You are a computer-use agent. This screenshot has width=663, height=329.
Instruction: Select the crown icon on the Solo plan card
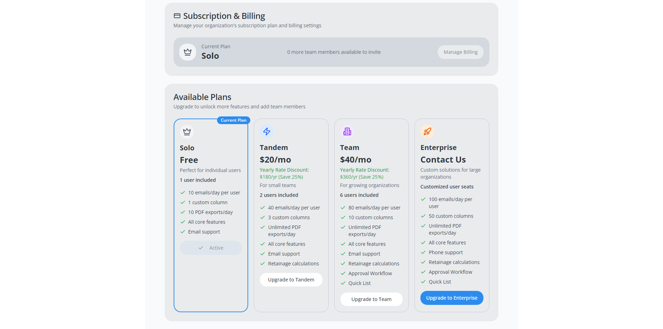tap(187, 132)
